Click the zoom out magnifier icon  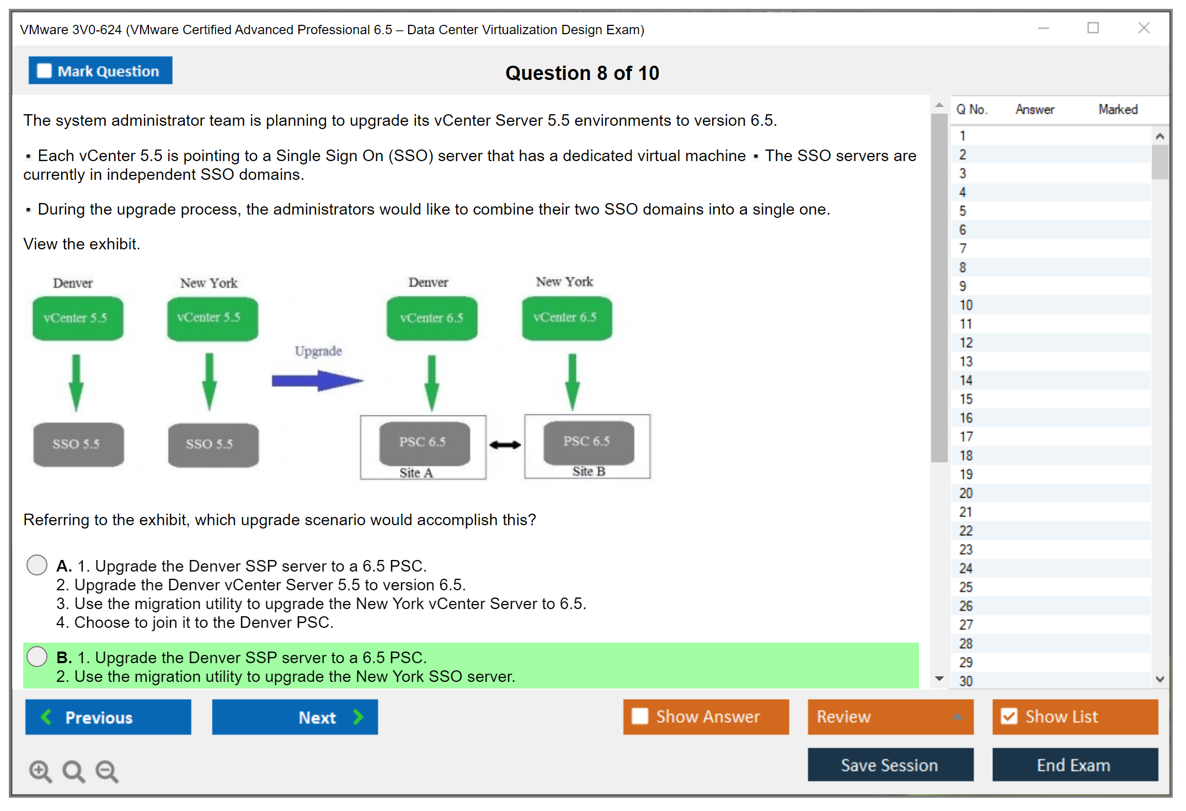pyautogui.click(x=106, y=771)
